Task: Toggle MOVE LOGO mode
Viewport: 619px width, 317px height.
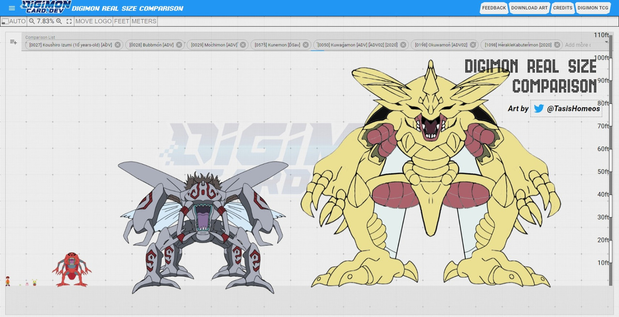Action: tap(93, 21)
